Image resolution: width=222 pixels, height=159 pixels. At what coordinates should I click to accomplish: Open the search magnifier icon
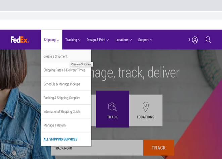(208, 40)
